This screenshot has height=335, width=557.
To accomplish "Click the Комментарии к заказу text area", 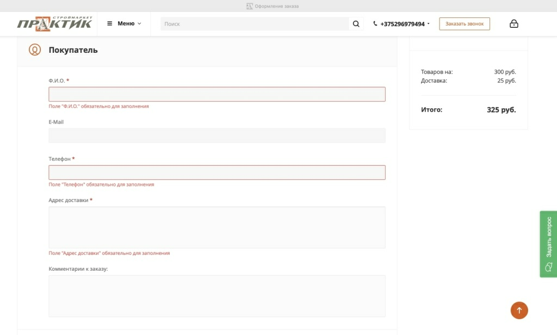I will (x=217, y=296).
